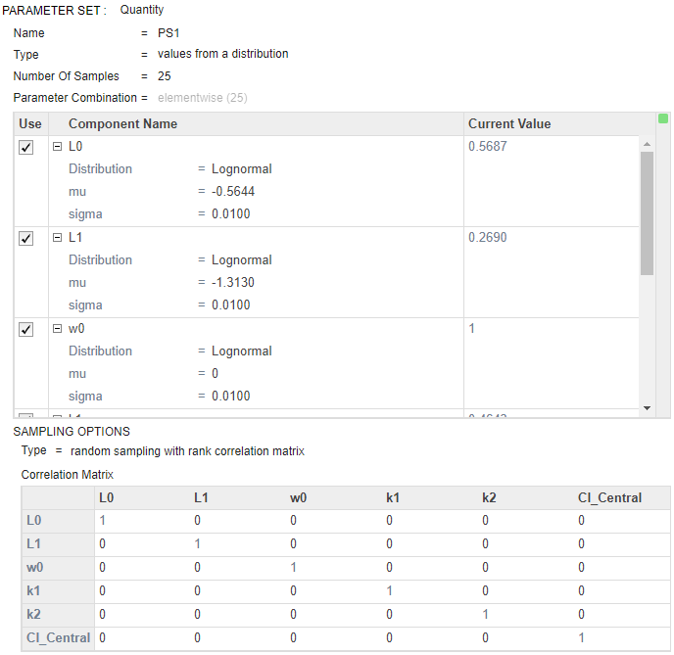The image size is (674, 655).
Task: Uncheck the Use checkbox for L1
Action: (26, 238)
